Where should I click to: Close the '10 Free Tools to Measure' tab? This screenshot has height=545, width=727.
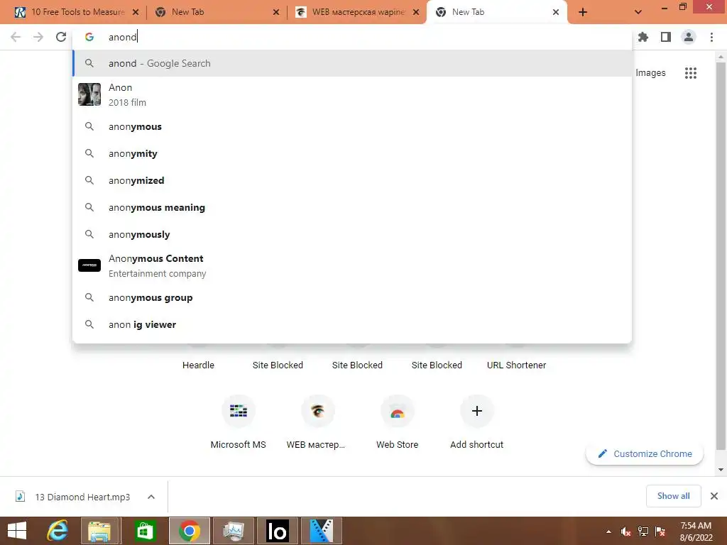[136, 13]
